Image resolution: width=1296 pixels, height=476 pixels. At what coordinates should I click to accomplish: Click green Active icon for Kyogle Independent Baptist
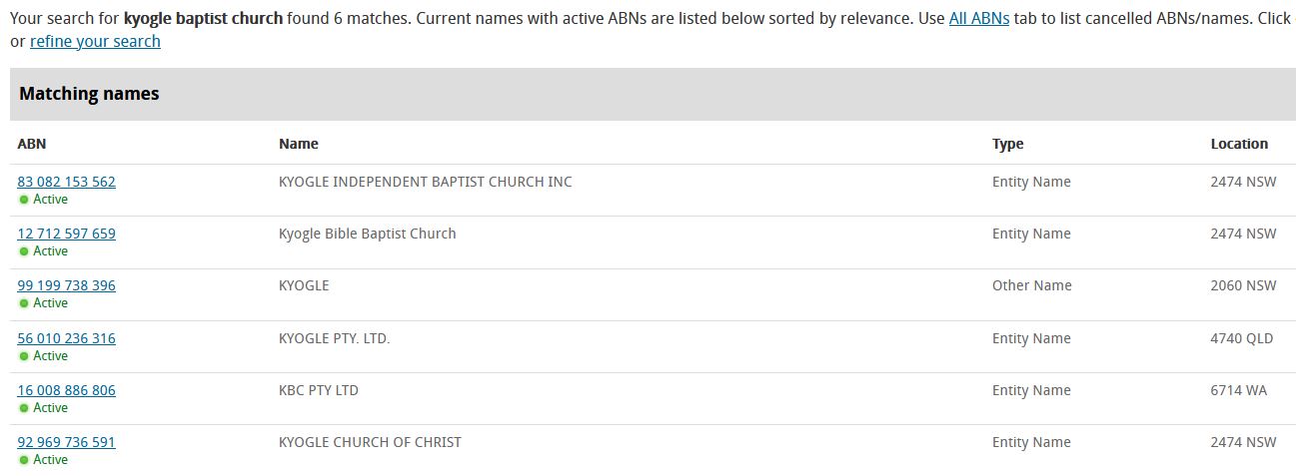point(24,200)
